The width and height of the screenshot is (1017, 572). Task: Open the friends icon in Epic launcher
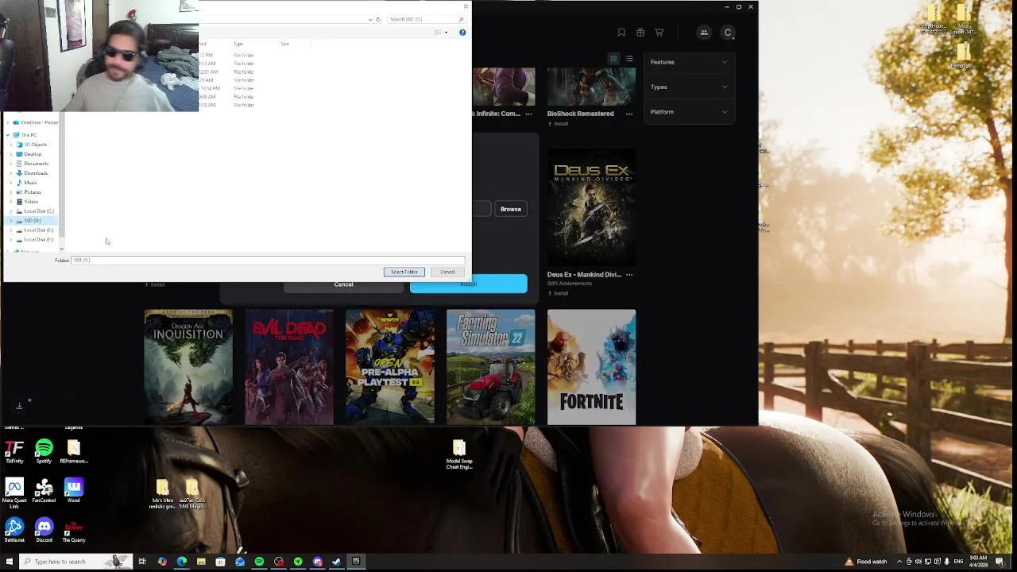(704, 33)
